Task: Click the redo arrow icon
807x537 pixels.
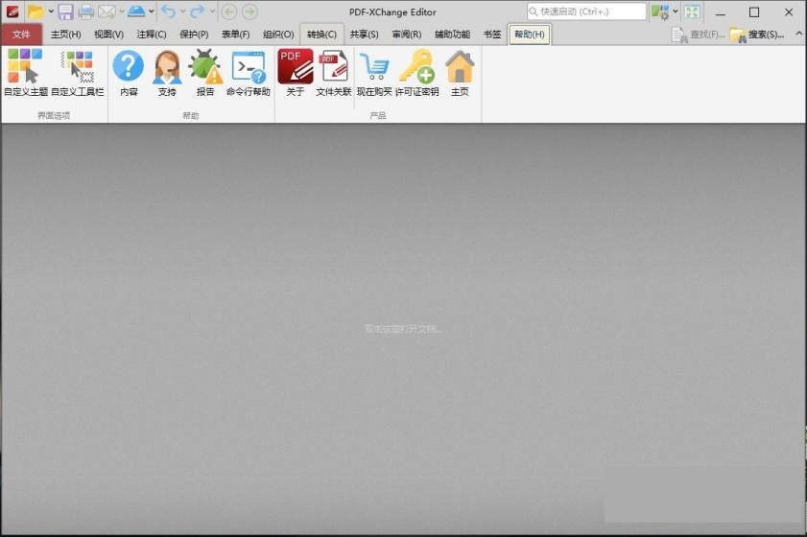Action: tap(197, 12)
